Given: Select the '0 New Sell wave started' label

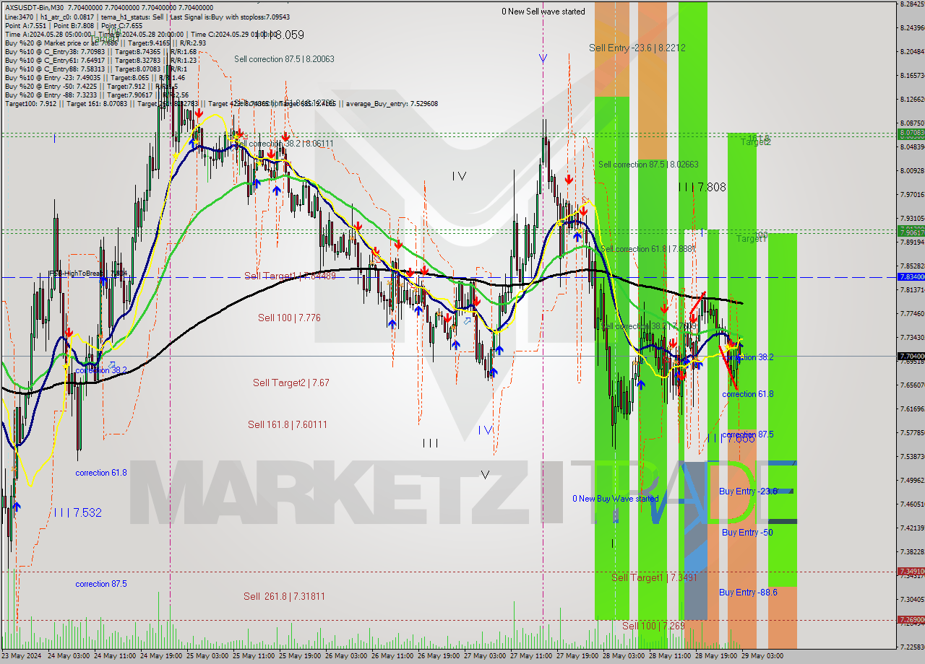Looking at the screenshot, I should pyautogui.click(x=543, y=12).
